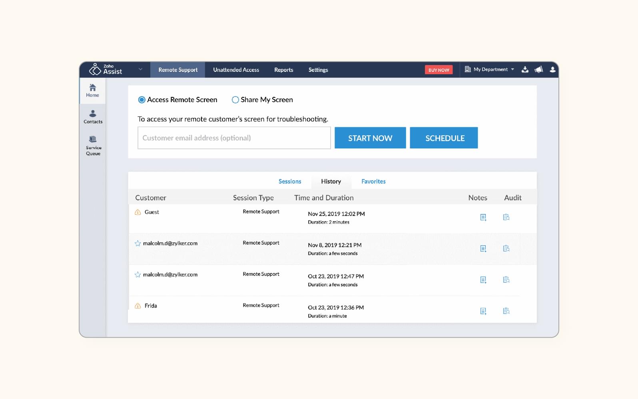Go to the Reports tab
This screenshot has width=638, height=399.
coord(283,70)
